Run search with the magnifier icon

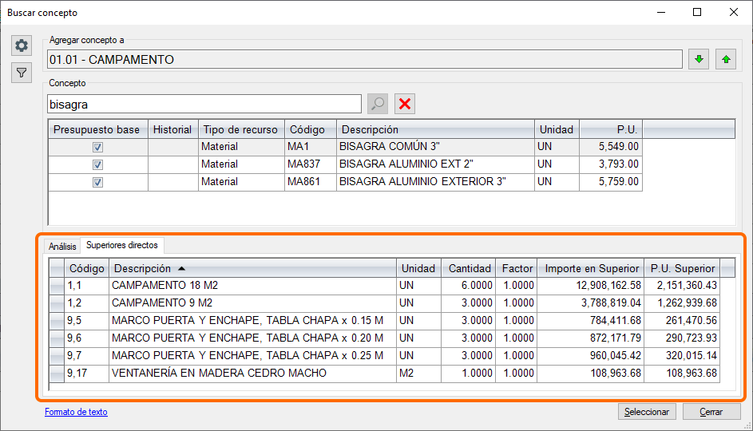(x=378, y=104)
